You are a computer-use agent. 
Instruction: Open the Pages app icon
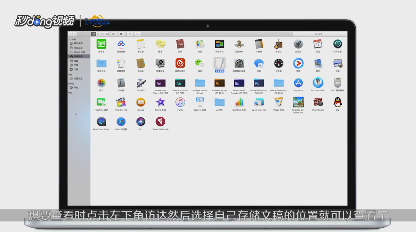(x=279, y=102)
